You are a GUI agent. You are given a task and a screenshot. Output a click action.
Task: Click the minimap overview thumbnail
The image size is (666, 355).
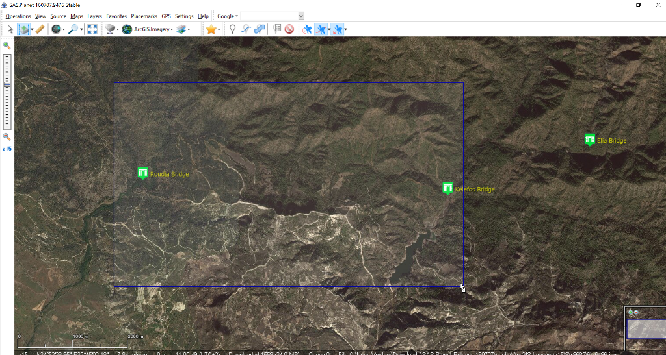point(646,329)
